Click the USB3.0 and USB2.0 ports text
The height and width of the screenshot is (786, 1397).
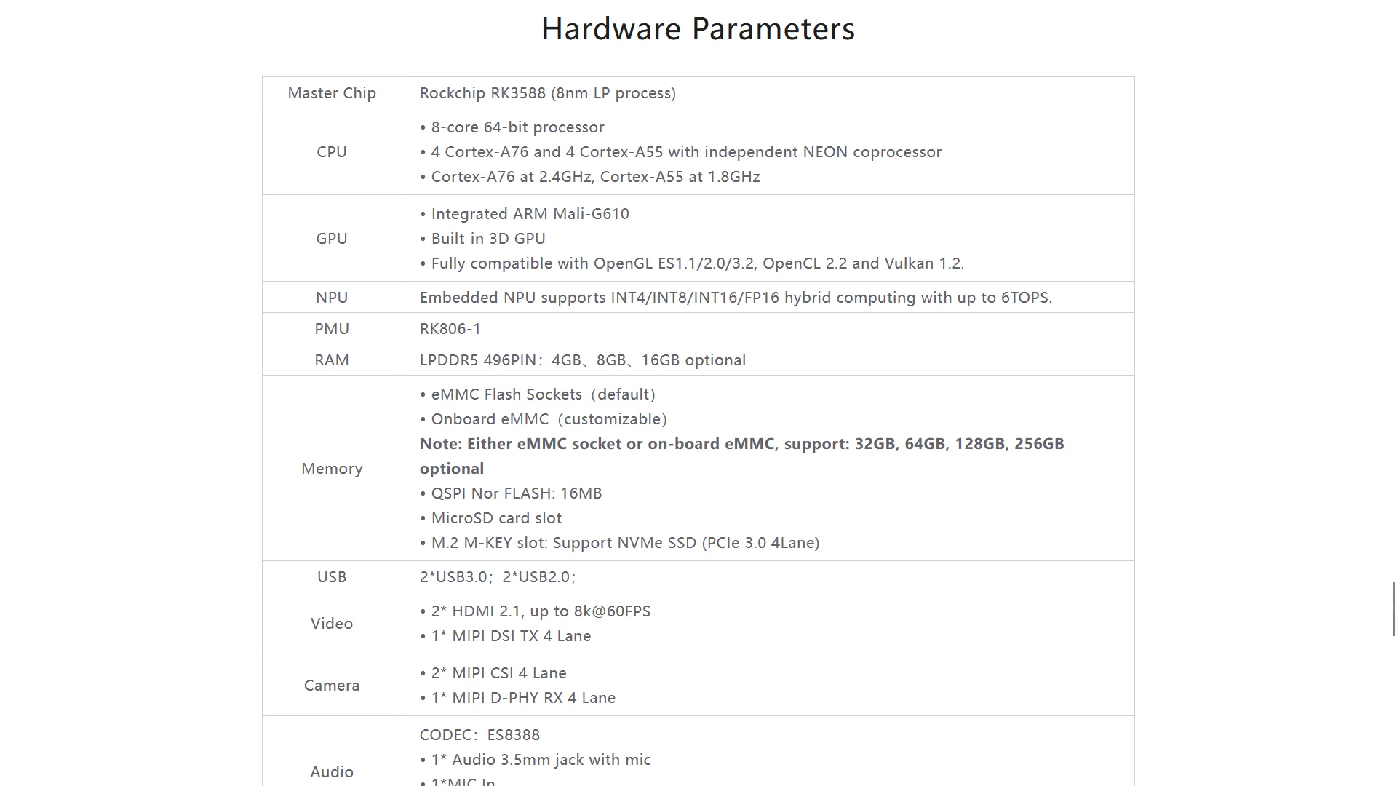[x=498, y=577]
